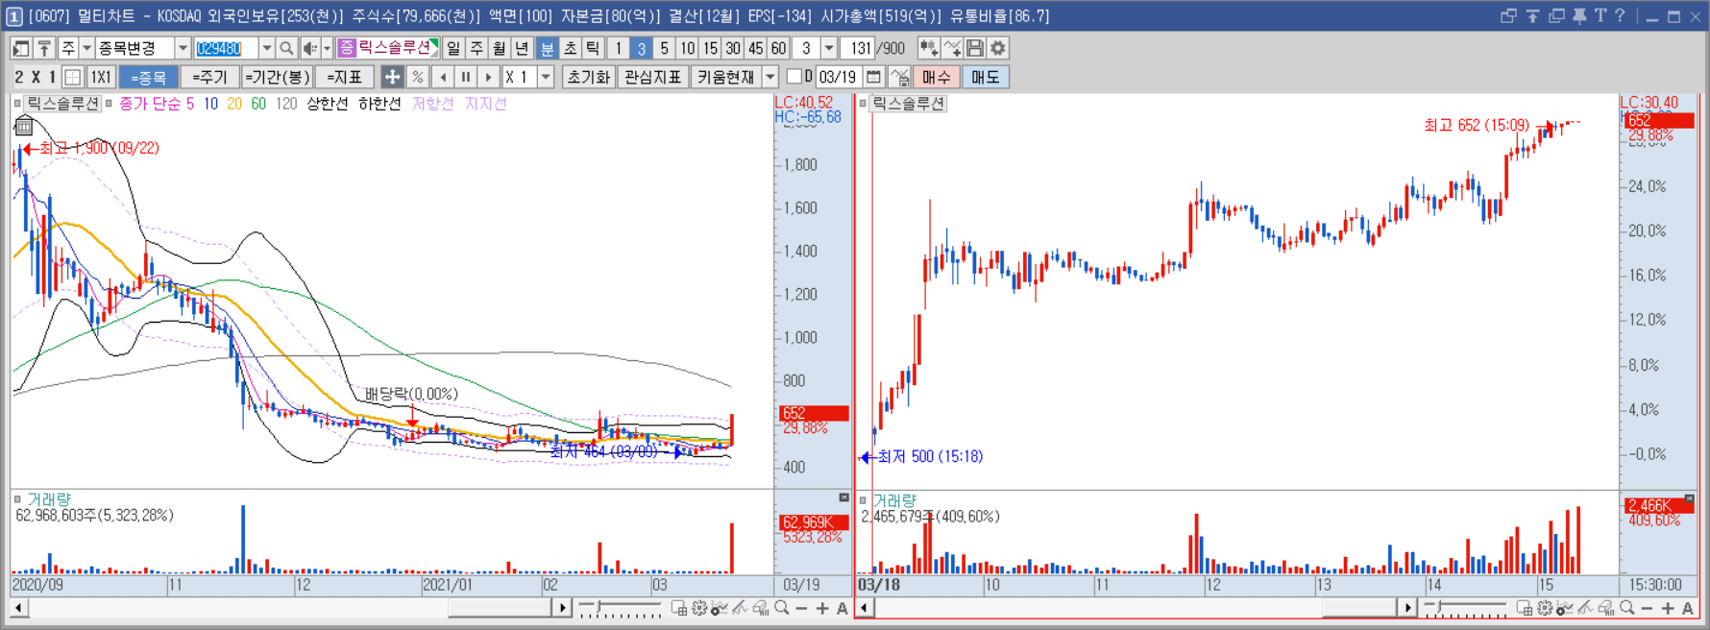Viewport: 1710px width, 630px height.
Task: Open the help question mark icon
Action: pyautogui.click(x=1621, y=15)
